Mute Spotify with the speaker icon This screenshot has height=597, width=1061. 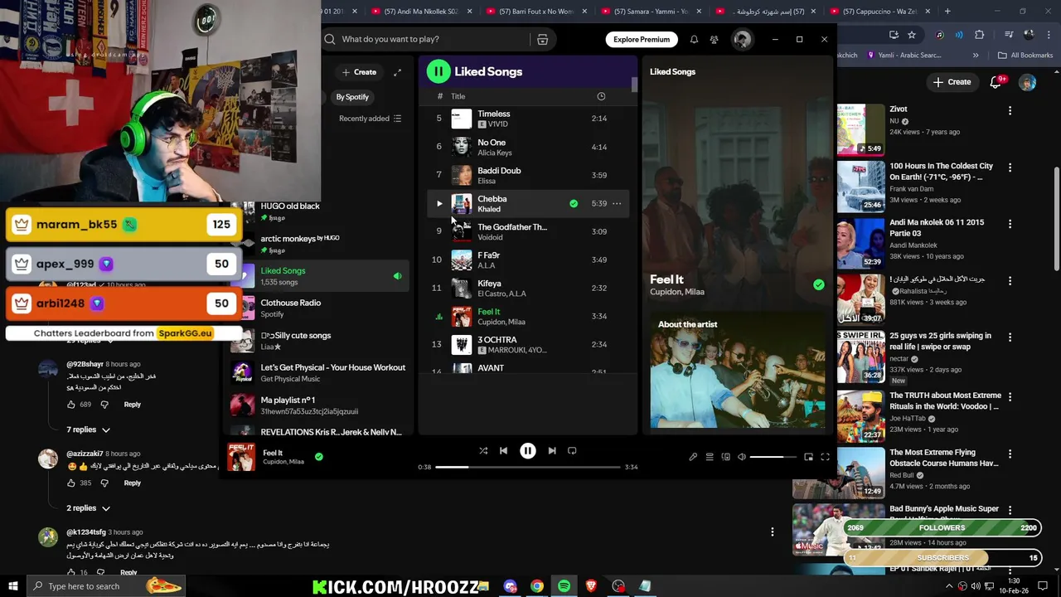(742, 457)
